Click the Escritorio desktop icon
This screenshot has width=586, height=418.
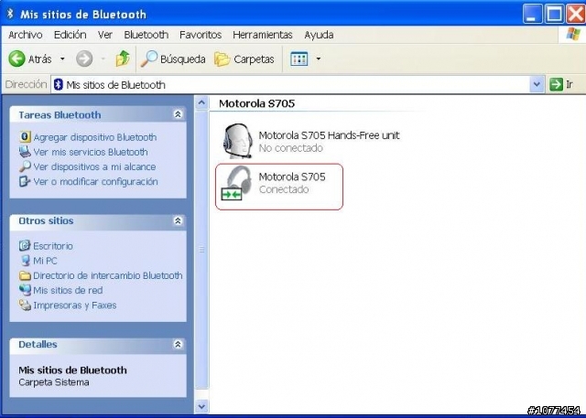coord(25,245)
